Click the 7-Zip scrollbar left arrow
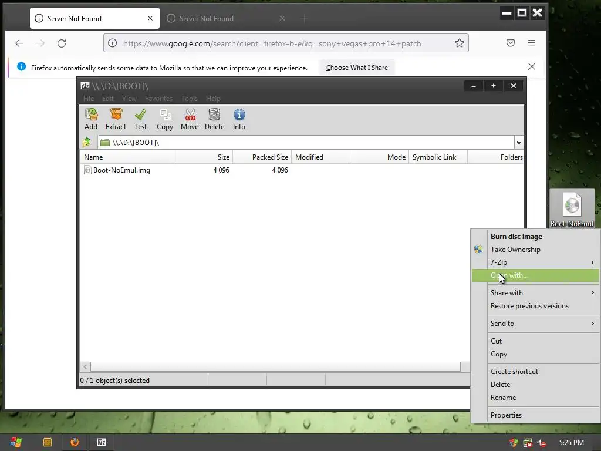 coord(85,366)
